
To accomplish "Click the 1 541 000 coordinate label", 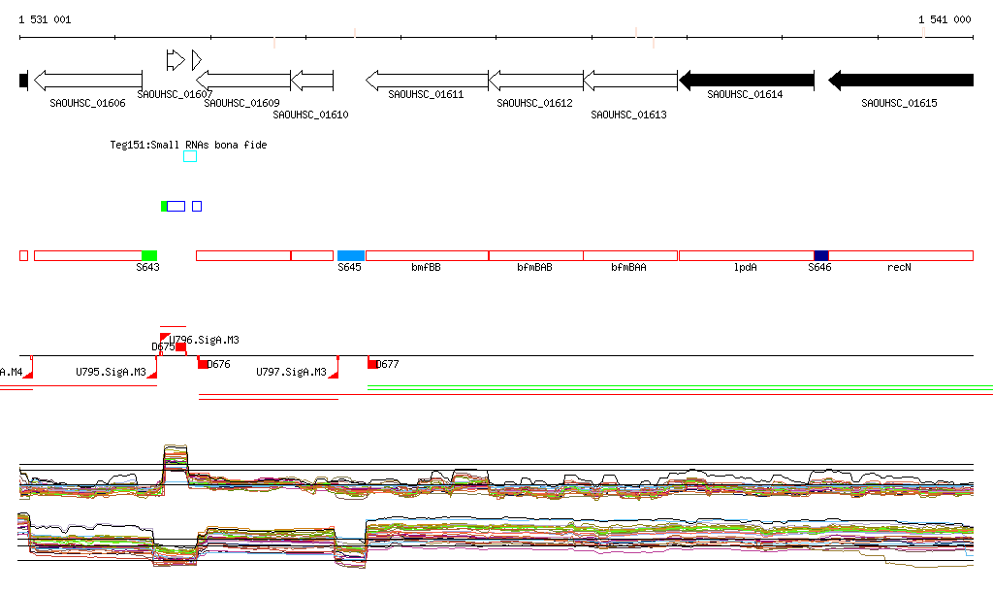I will [x=944, y=19].
